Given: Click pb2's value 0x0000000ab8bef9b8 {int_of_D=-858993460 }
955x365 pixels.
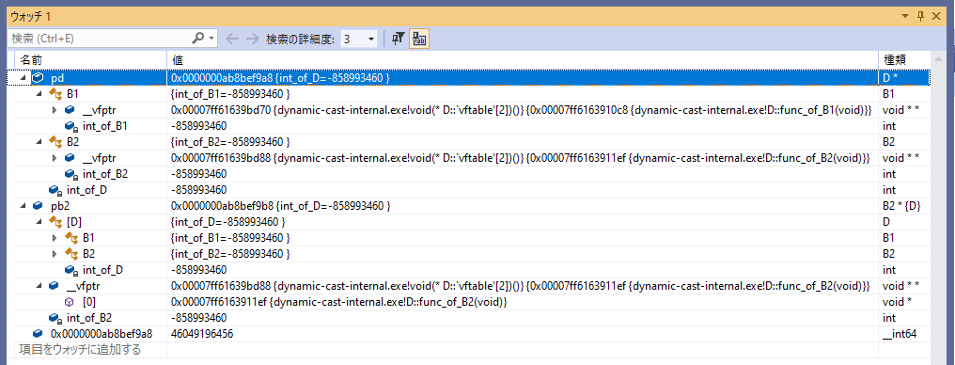Looking at the screenshot, I should point(280,206).
